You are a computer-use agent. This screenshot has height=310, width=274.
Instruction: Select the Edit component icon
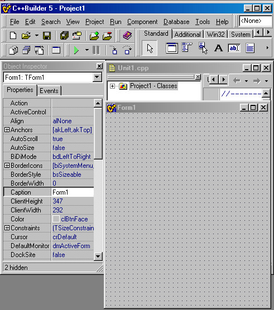click(x=234, y=48)
